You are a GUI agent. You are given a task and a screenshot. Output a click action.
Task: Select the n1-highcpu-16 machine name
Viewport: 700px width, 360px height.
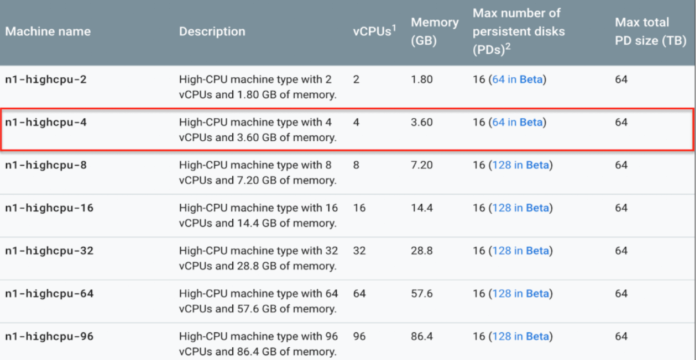(x=49, y=208)
